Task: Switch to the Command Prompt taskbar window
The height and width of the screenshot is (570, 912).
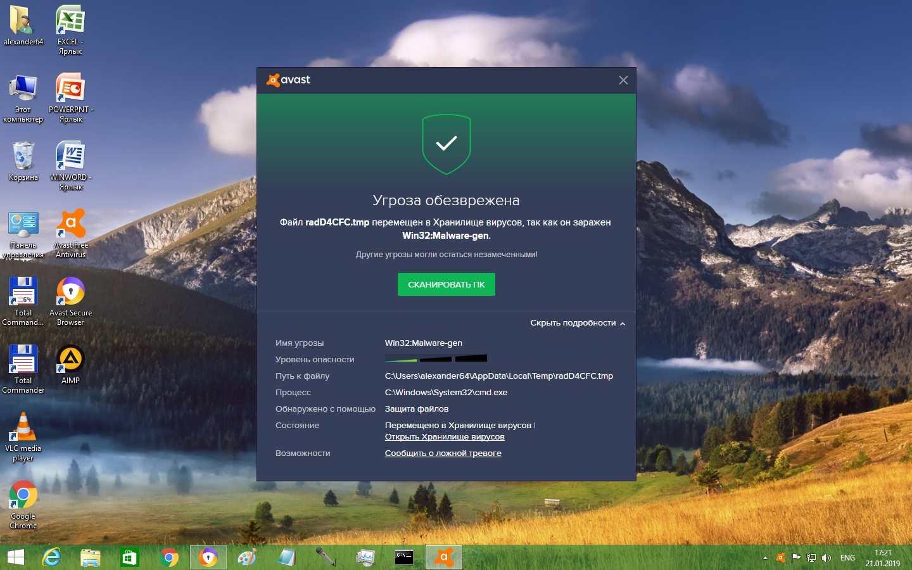Action: pos(404,557)
